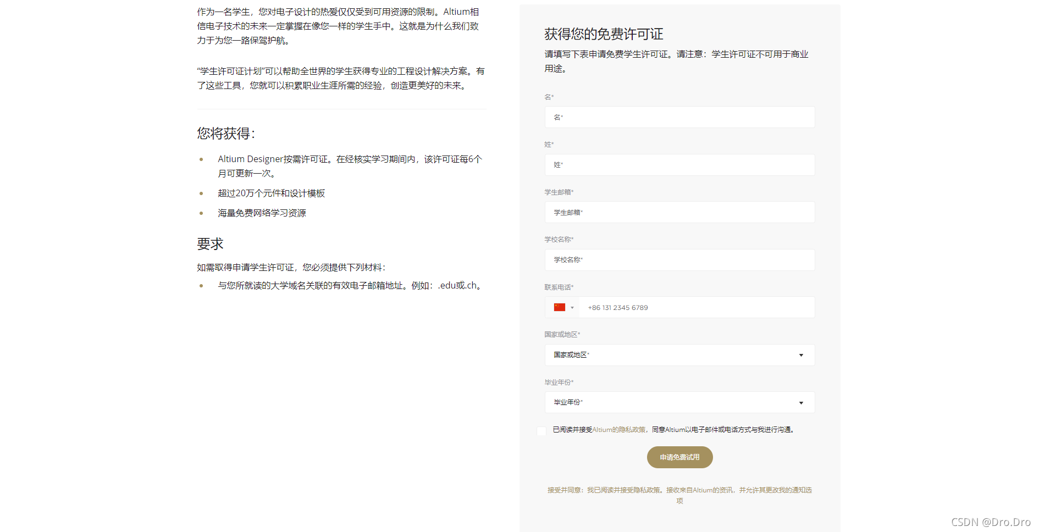Click the 联系电话 phone number field

pyautogui.click(x=697, y=307)
